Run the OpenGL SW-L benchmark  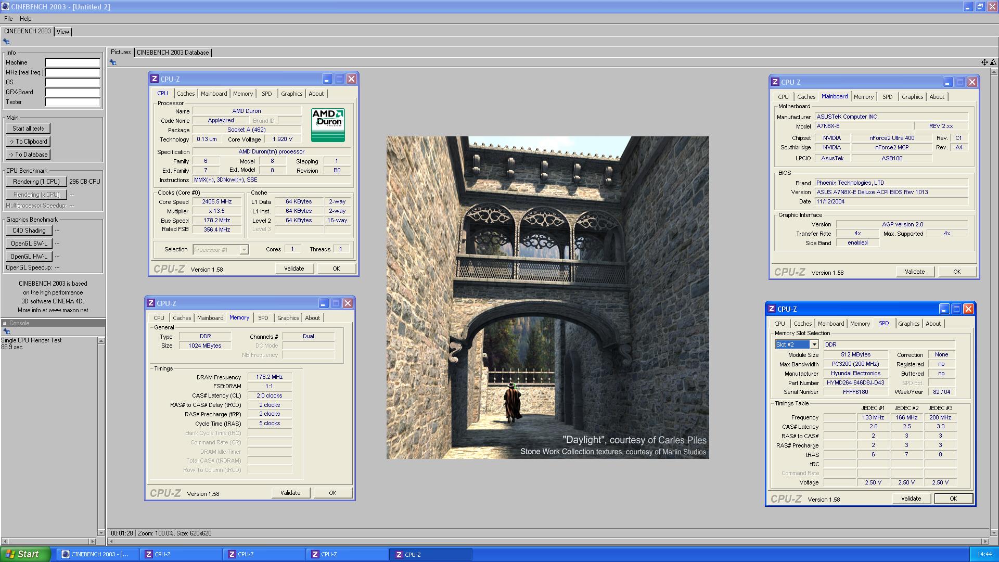click(x=29, y=244)
